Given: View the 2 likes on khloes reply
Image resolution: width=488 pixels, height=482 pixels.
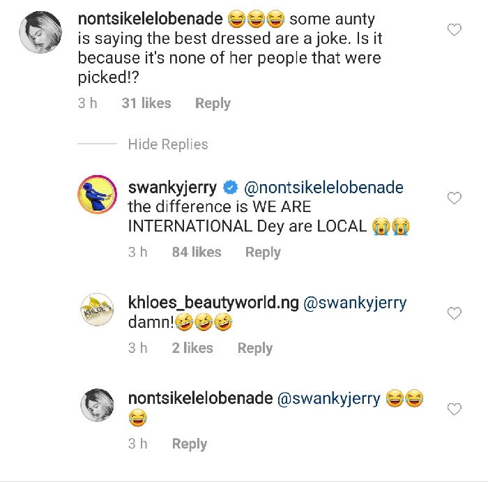Looking at the screenshot, I should pos(192,348).
